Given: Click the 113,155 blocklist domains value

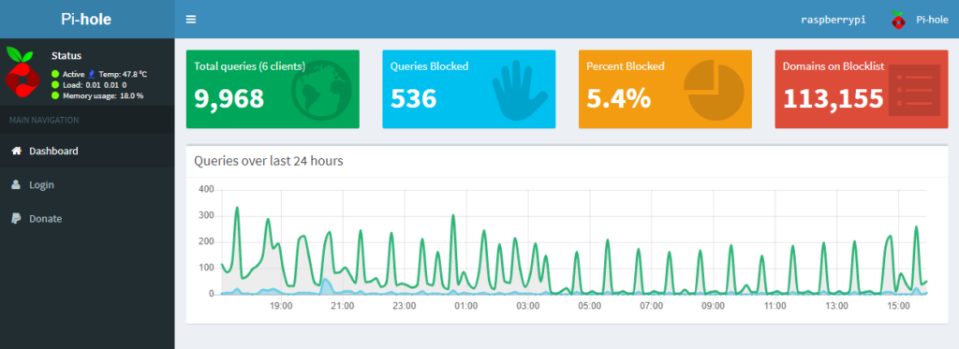Looking at the screenshot, I should (x=834, y=98).
